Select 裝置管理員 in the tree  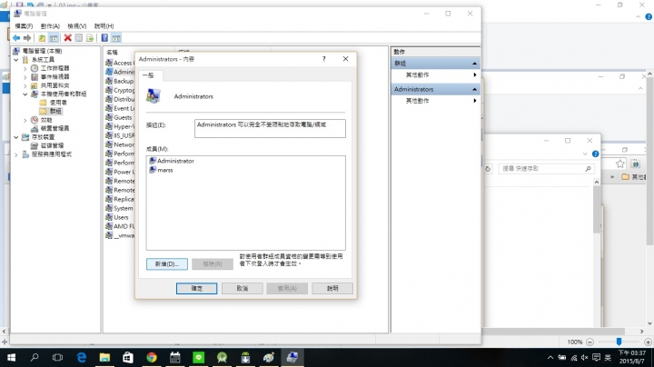point(50,128)
